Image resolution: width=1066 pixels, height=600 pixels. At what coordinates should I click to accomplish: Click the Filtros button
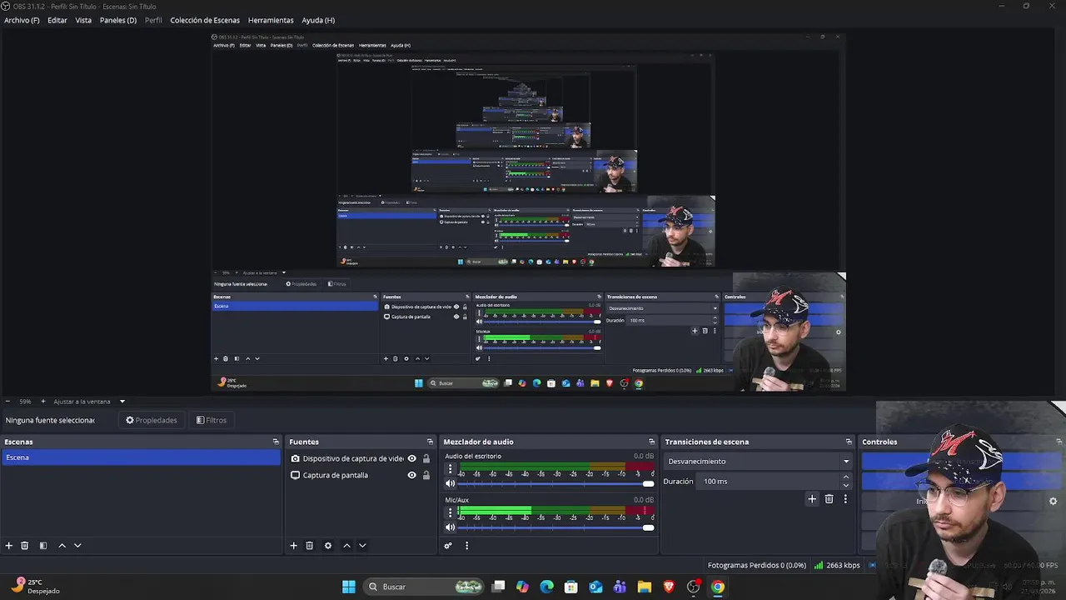[x=212, y=420]
